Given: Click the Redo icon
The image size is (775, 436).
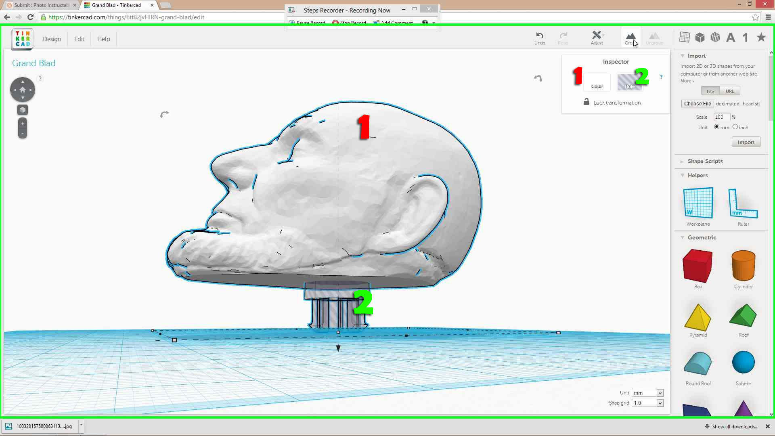Looking at the screenshot, I should coord(563,38).
